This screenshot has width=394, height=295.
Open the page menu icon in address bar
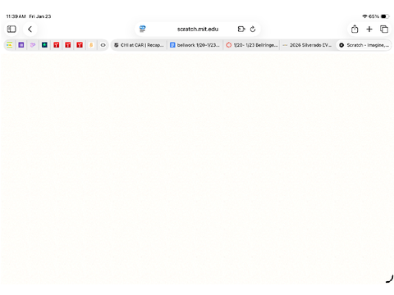[x=143, y=29]
